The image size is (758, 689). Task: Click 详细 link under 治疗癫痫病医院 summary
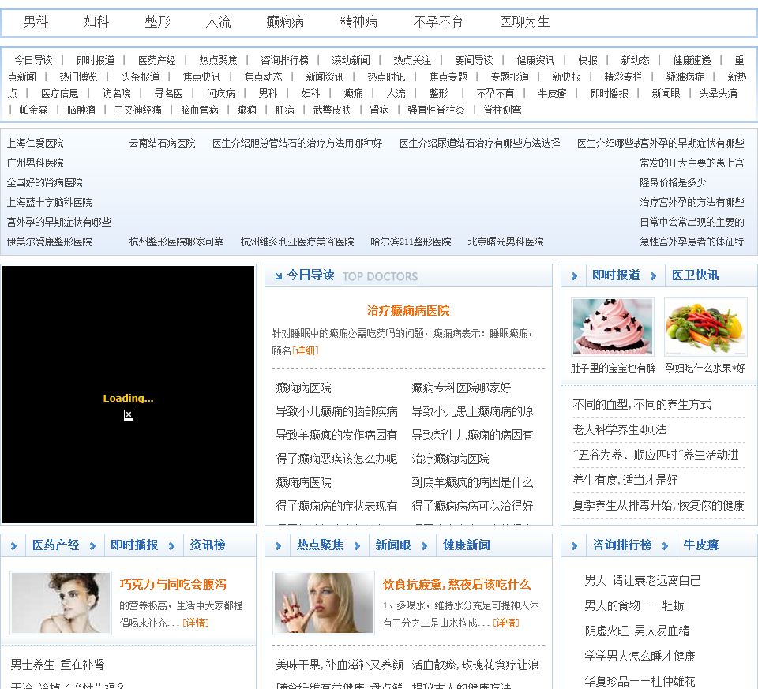(x=306, y=350)
